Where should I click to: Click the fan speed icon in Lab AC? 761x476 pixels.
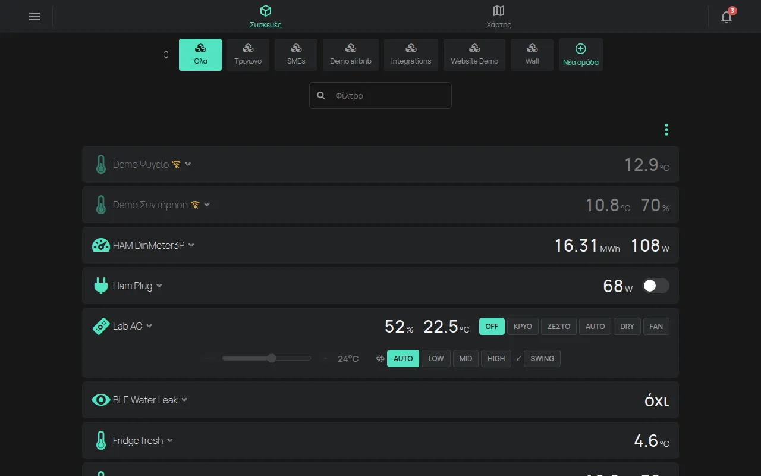coord(380,359)
